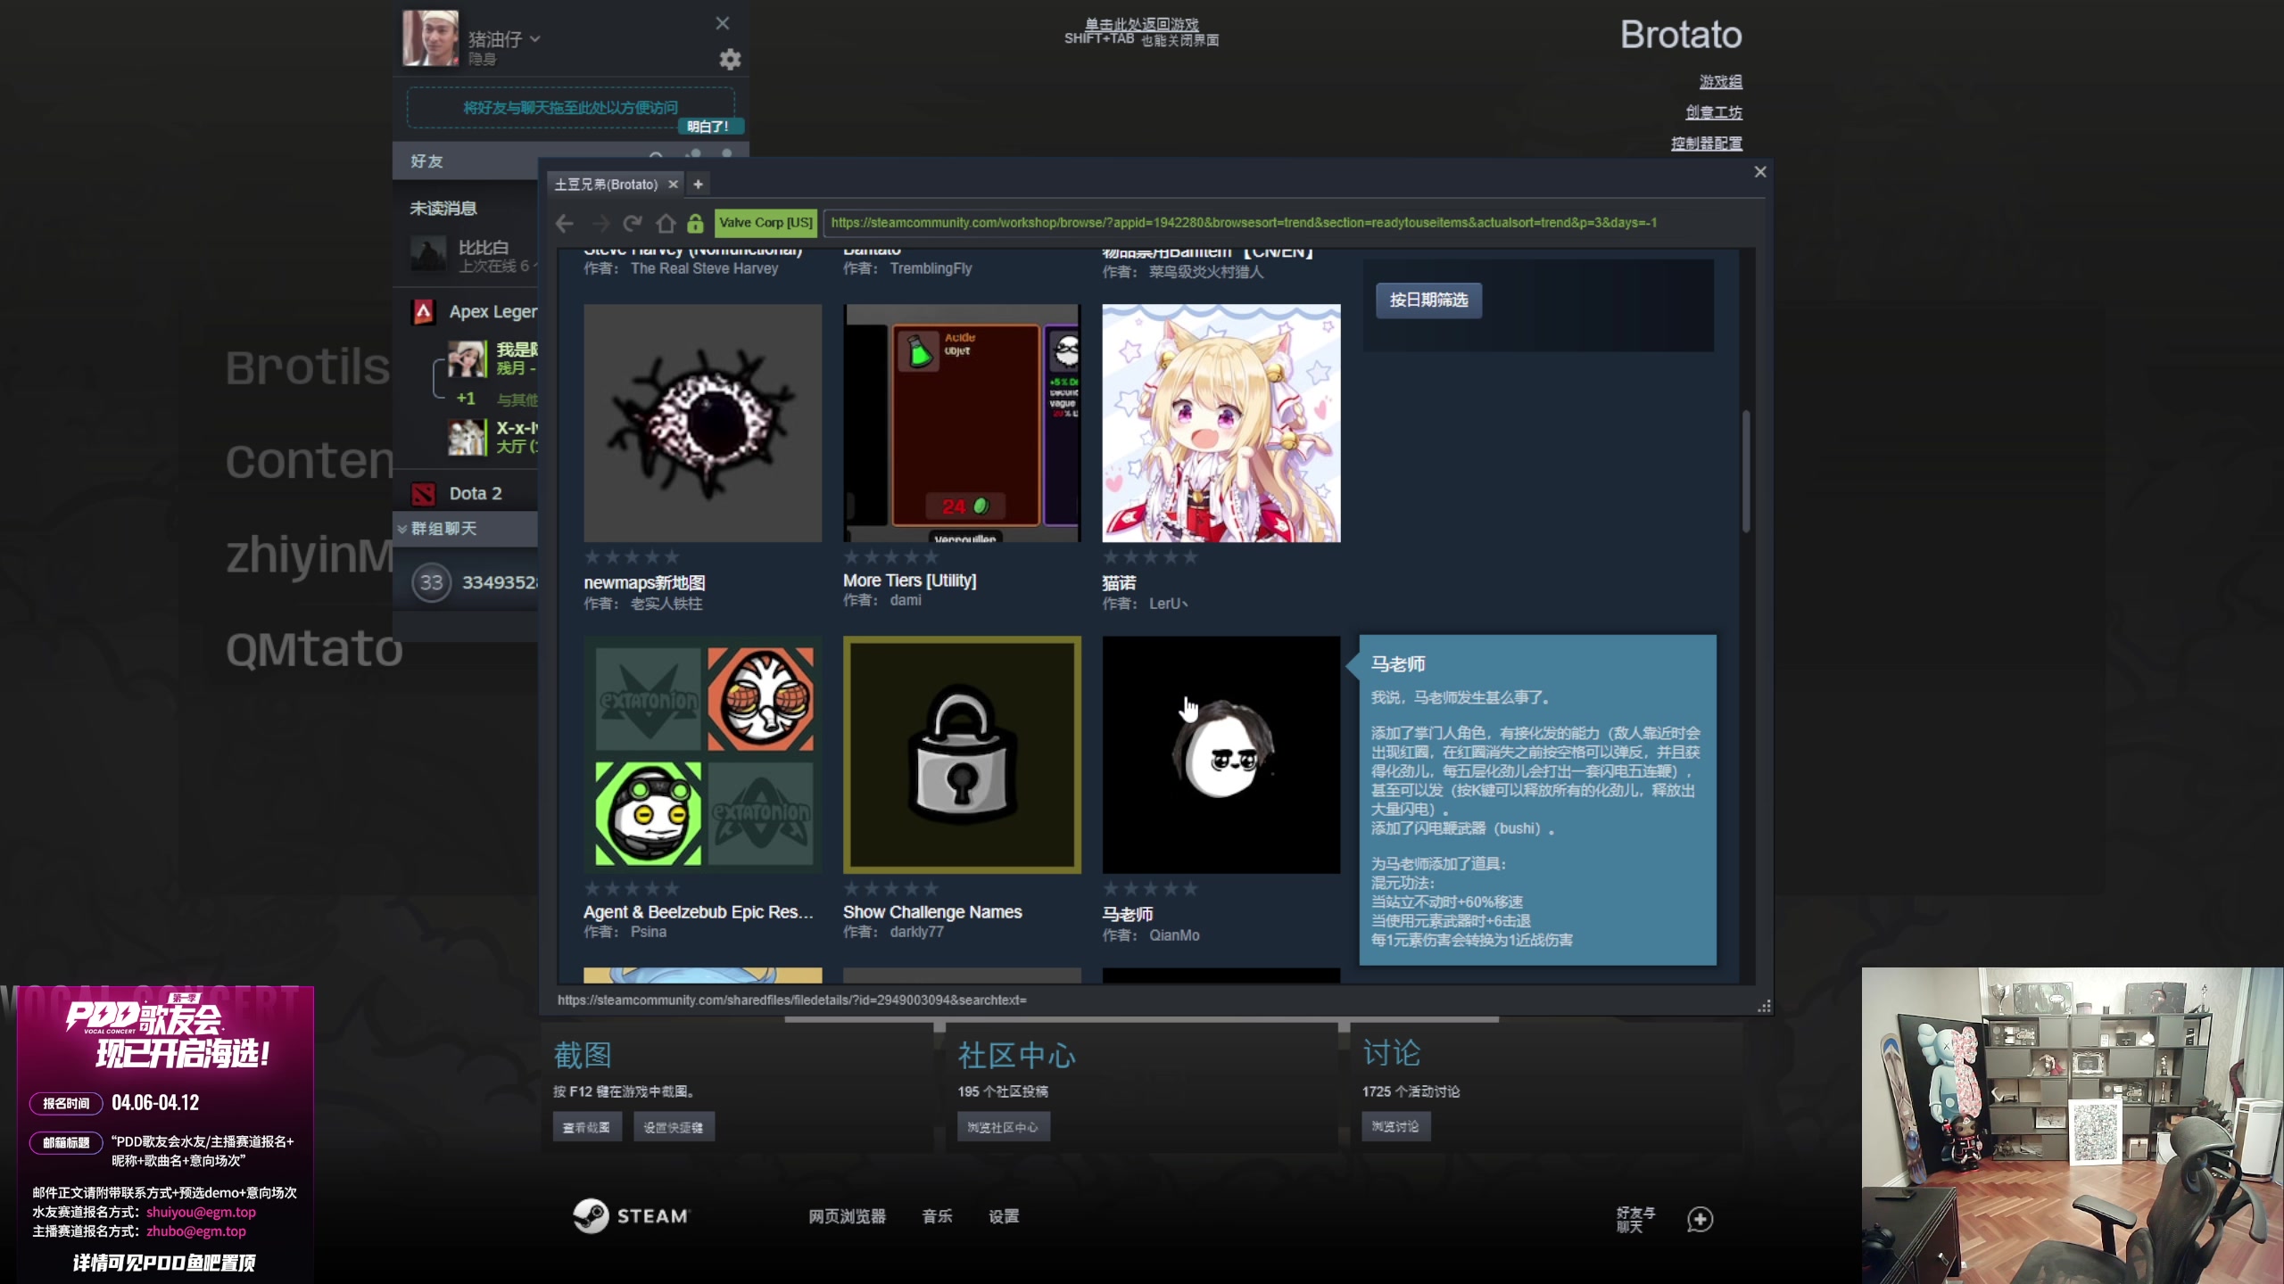Open the 马老师 mod thumbnail

click(1221, 754)
